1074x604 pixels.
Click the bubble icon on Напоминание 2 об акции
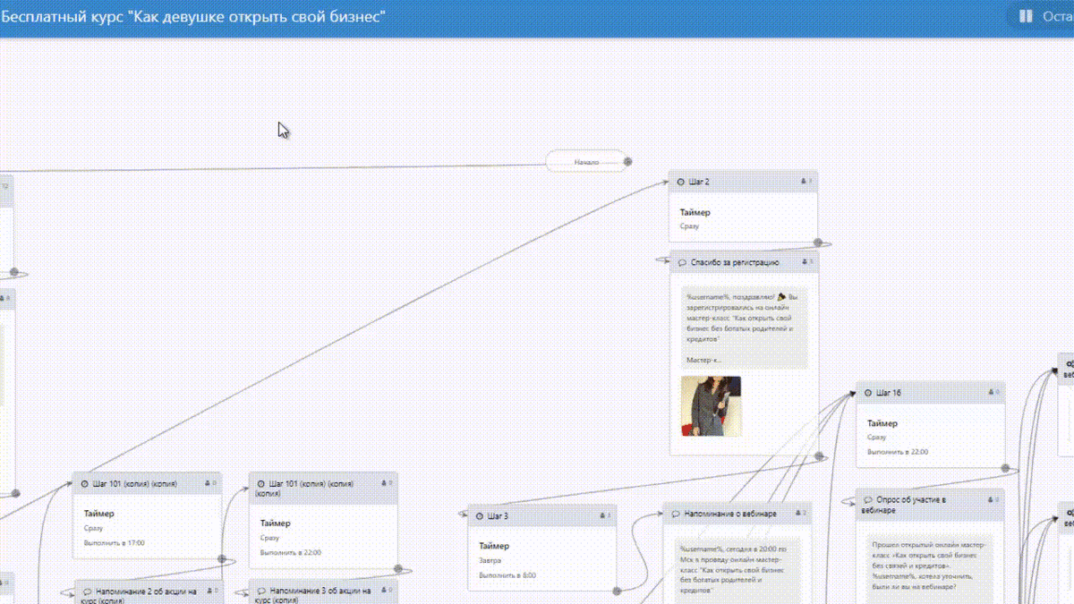[88, 591]
